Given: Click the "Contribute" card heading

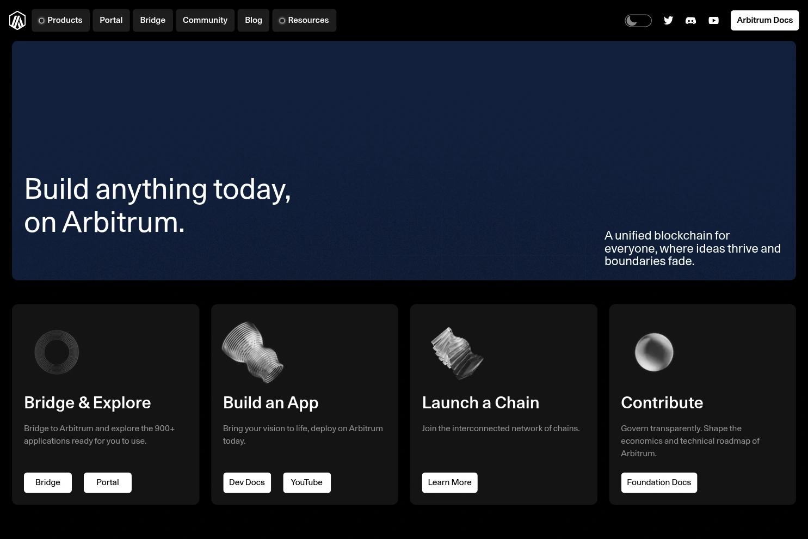Looking at the screenshot, I should tap(662, 403).
